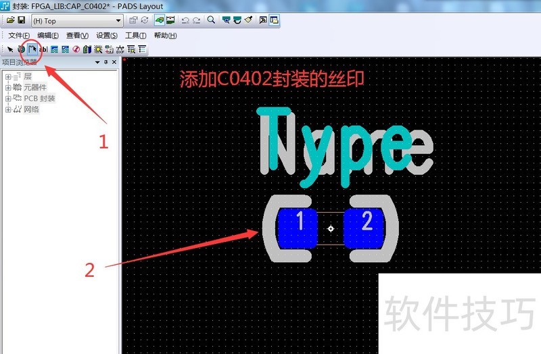Select the 元器件 tree item
541x354 pixels.
(x=35, y=88)
